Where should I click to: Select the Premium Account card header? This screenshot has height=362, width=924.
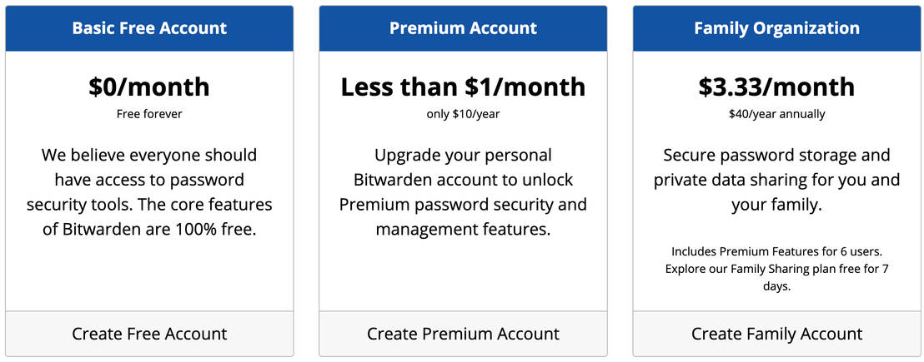[x=463, y=28]
